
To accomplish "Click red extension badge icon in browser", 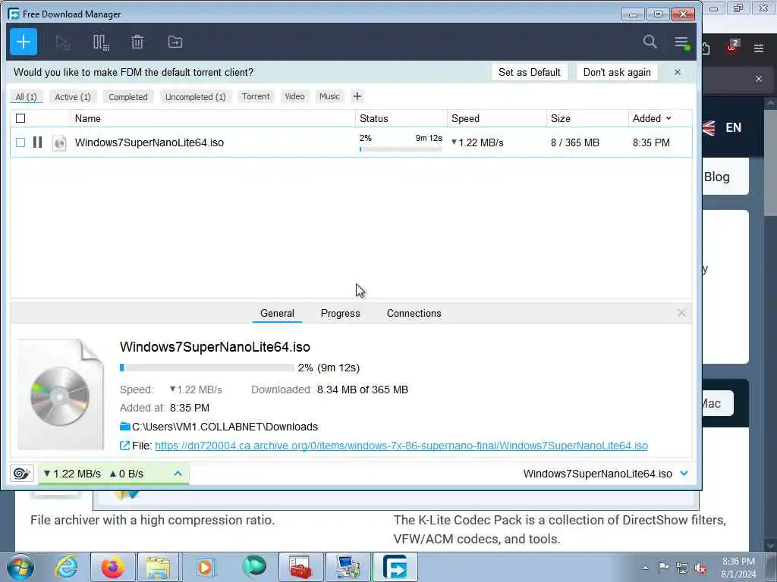I will [732, 47].
